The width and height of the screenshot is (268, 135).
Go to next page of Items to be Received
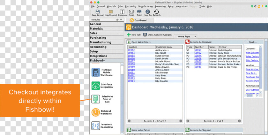[x=240, y=121]
